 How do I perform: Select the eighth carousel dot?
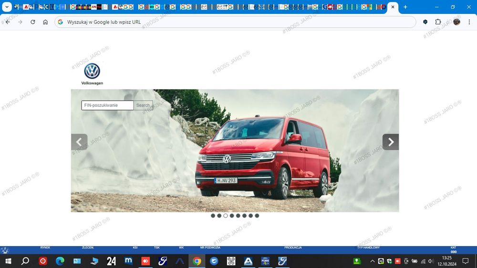coord(257,216)
